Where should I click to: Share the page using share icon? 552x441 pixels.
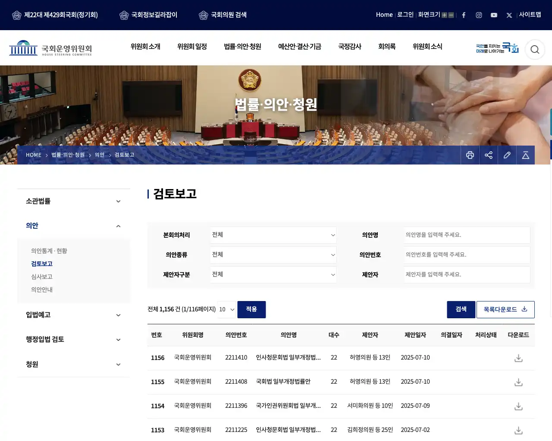(489, 155)
